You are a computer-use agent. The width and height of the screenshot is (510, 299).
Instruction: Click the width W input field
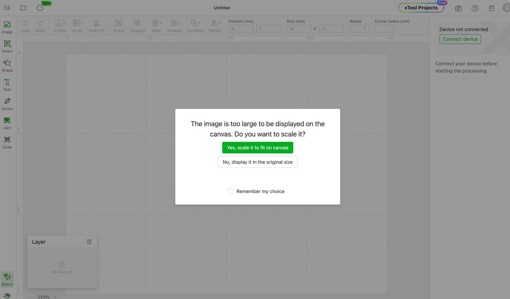pos(299,29)
